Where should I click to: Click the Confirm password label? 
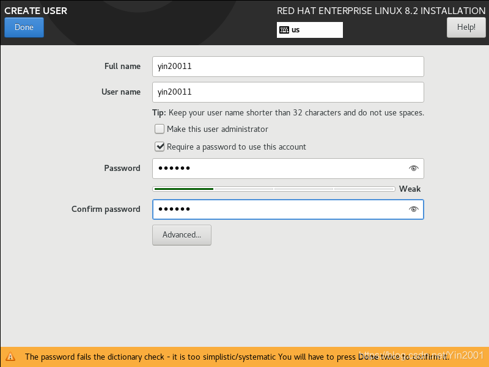click(x=106, y=209)
